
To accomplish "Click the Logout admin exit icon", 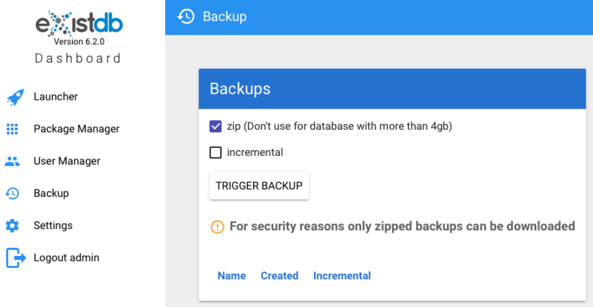I will point(16,258).
